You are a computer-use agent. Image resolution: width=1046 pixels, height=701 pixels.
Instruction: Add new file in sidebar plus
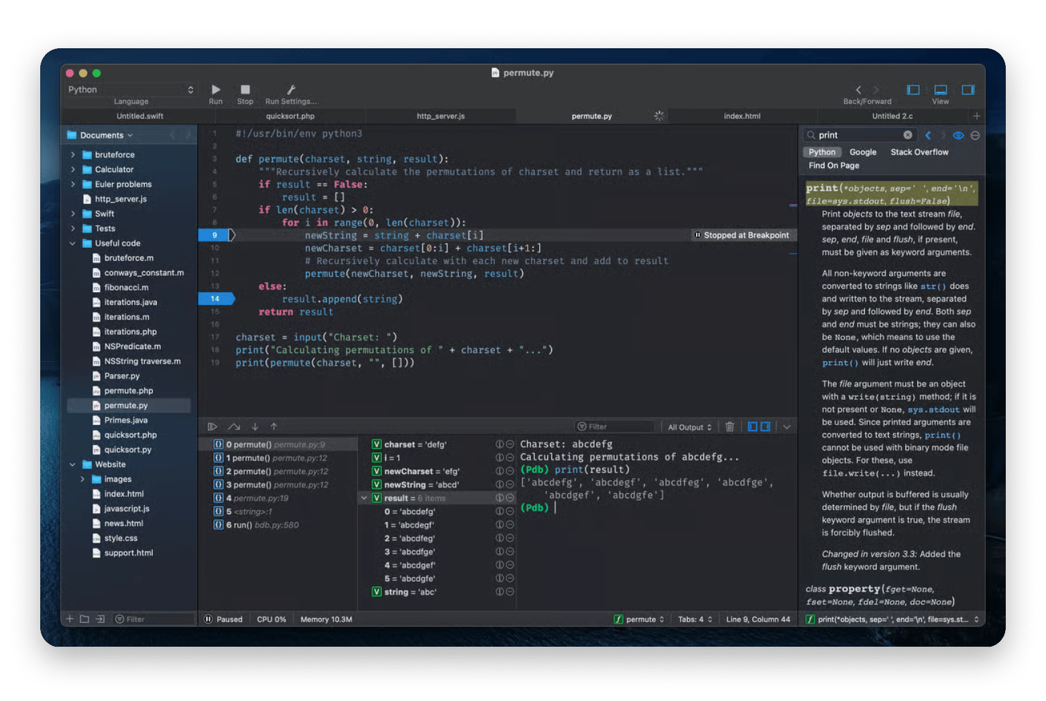69,619
